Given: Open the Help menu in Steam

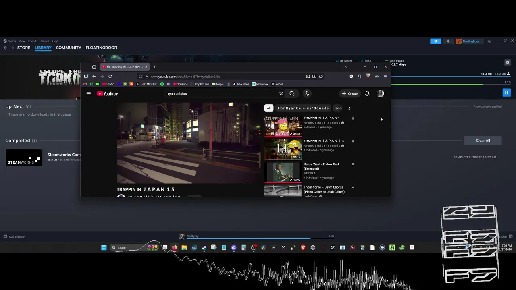Looking at the screenshot, I should tap(55, 41).
